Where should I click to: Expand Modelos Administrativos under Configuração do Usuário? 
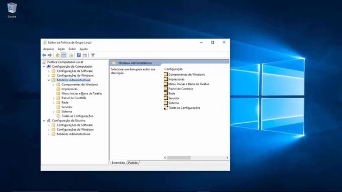tap(49, 134)
